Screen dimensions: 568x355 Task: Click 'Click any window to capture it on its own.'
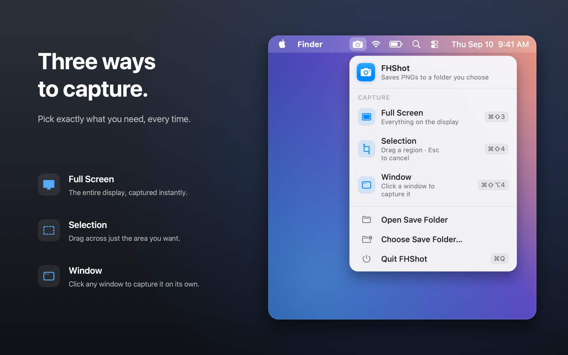click(x=134, y=284)
